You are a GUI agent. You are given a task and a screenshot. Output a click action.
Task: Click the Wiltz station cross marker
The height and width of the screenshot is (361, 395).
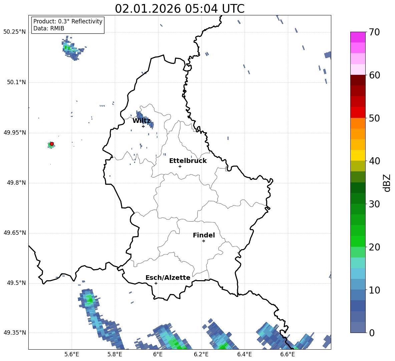[x=143, y=126]
